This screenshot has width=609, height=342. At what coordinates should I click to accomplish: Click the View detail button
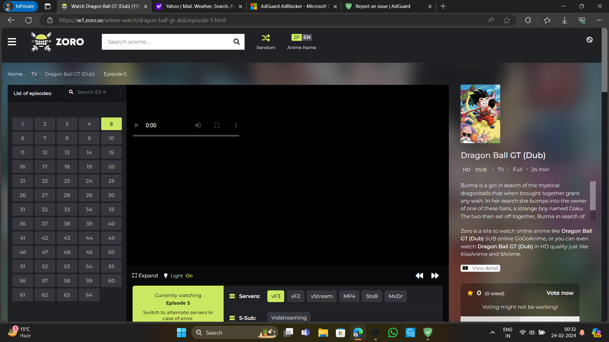pos(480,268)
